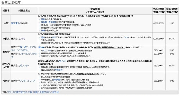Image resolution: width=180 pixels, height=96 pixels.
Task: Select the 外注した下請け会社 bullet in 大賞 row
Action: 66,25
